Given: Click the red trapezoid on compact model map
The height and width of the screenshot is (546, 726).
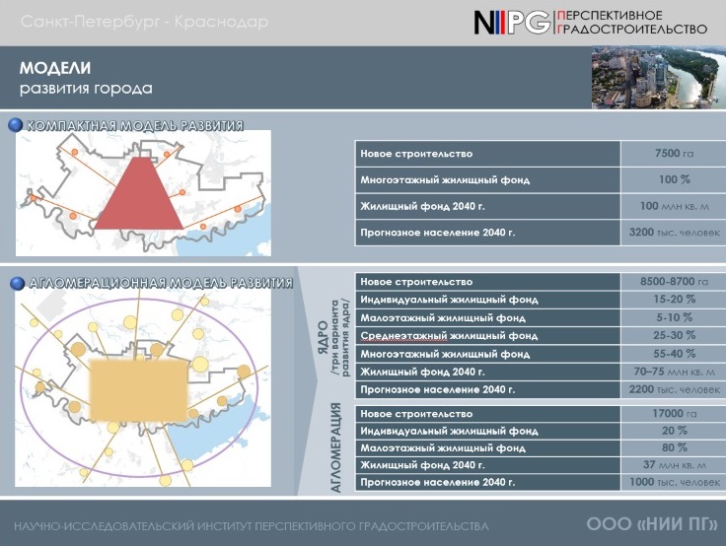Looking at the screenshot, I should point(139,193).
